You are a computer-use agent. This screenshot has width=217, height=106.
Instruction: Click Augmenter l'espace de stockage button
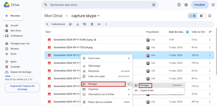[22, 88]
